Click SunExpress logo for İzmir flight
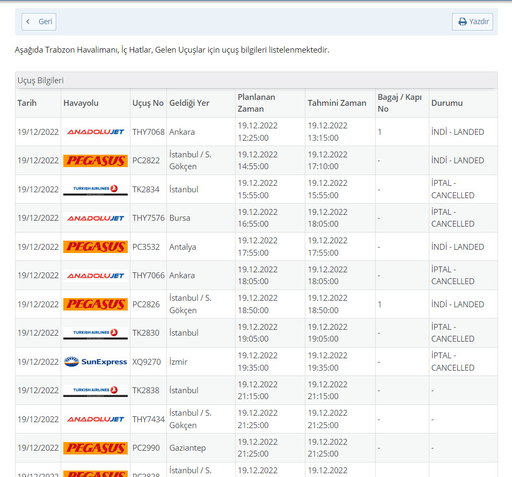 tap(96, 362)
